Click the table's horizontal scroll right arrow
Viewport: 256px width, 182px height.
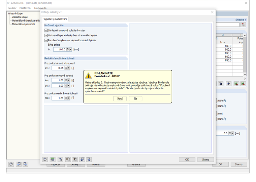click(x=245, y=79)
